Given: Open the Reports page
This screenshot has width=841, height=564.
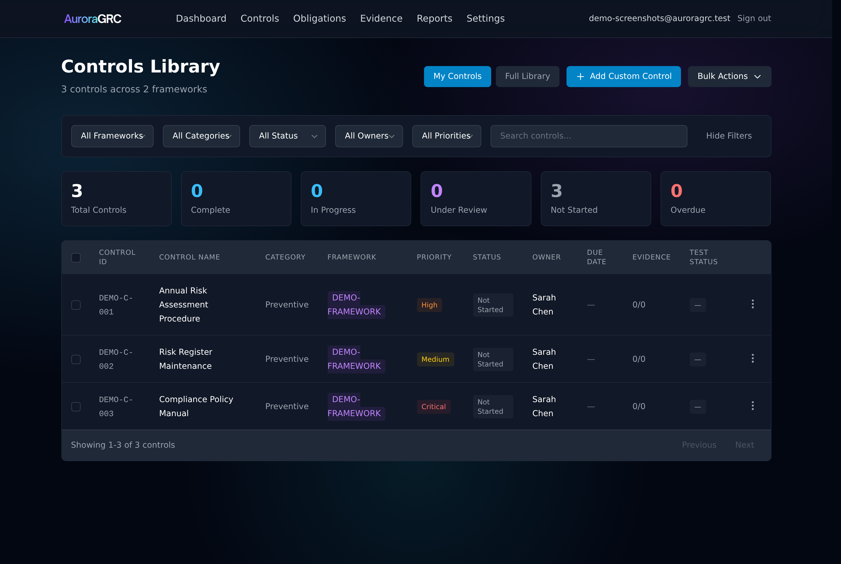Looking at the screenshot, I should [x=435, y=18].
